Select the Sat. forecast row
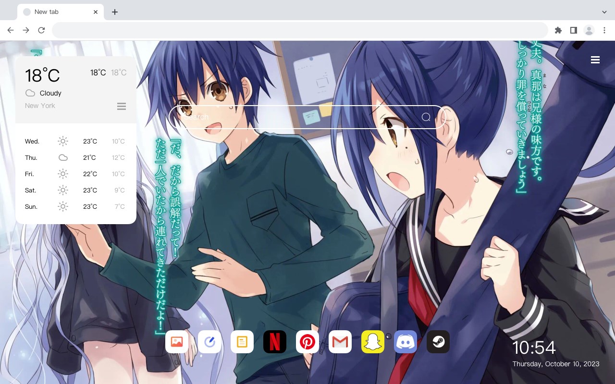 tap(75, 190)
